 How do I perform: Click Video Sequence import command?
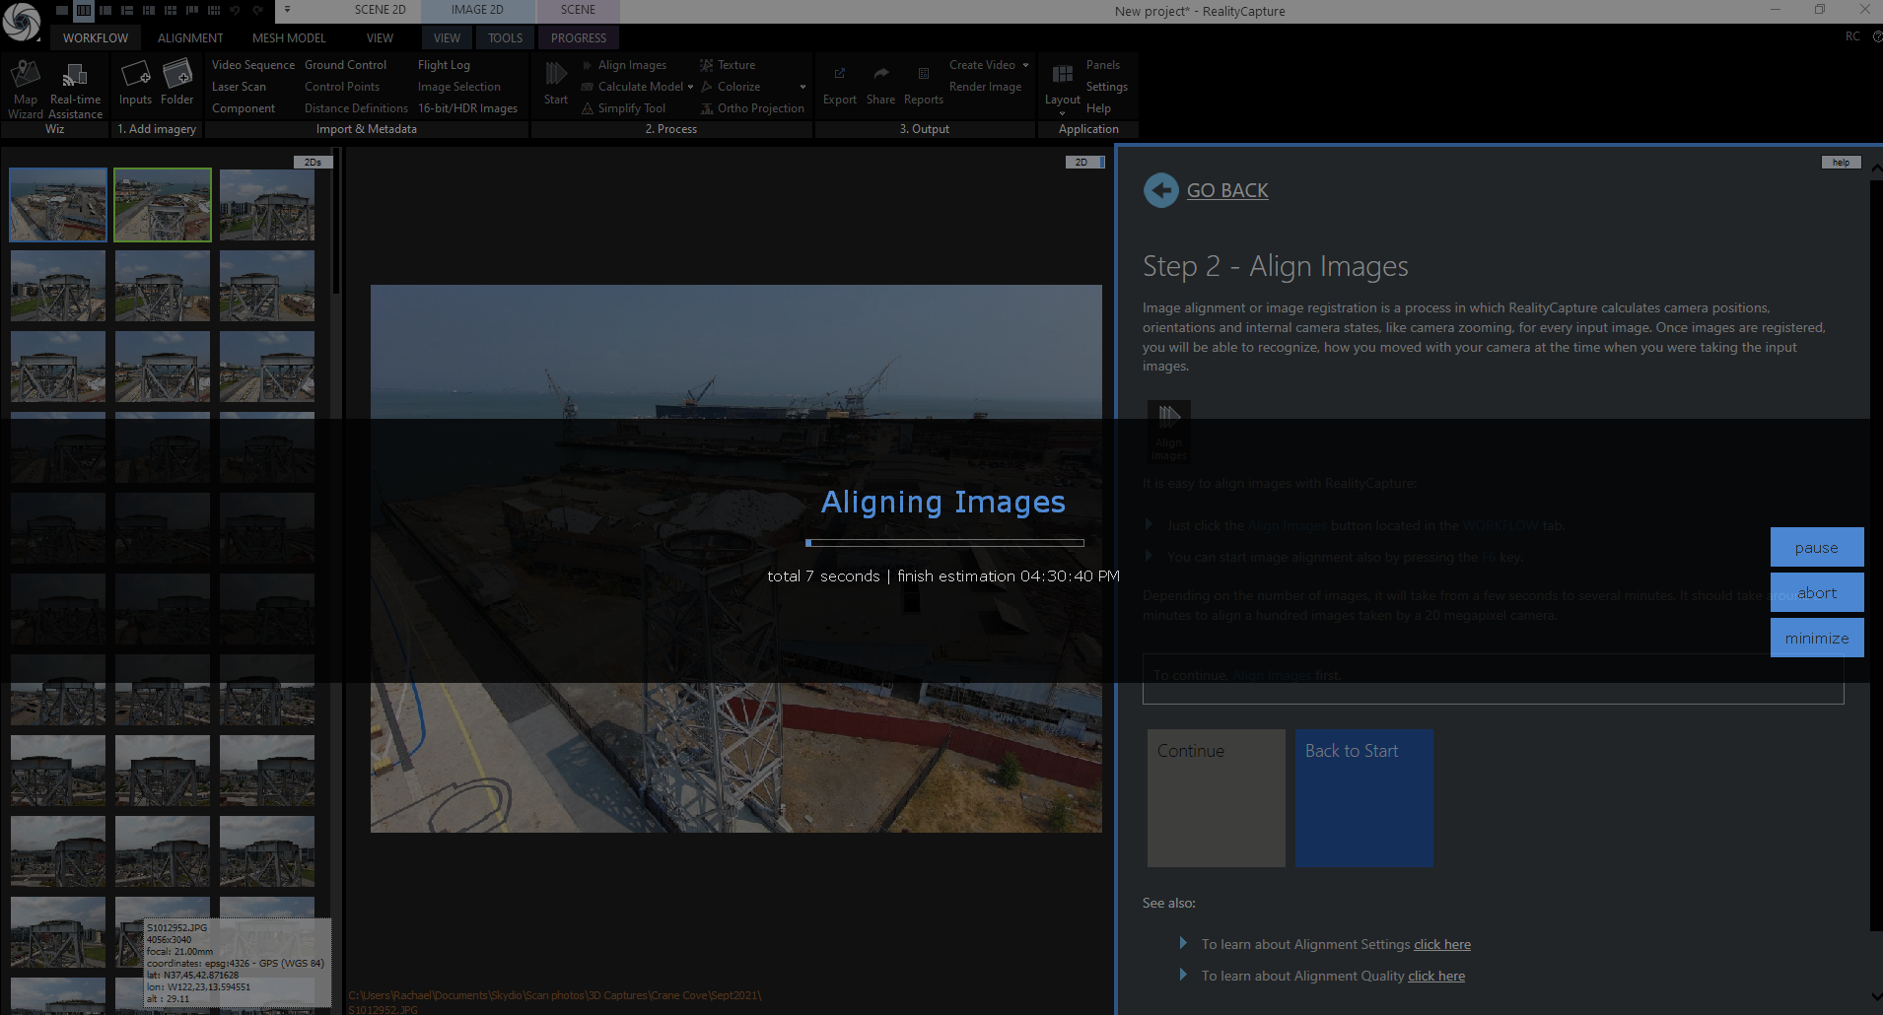pyautogui.click(x=253, y=65)
